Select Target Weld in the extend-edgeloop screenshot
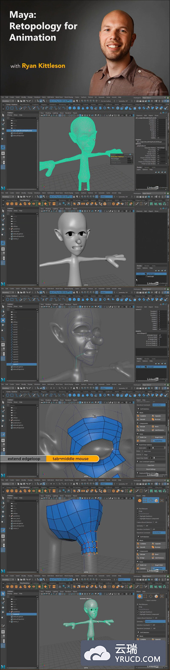The width and height of the screenshot is (170, 670). point(158,437)
